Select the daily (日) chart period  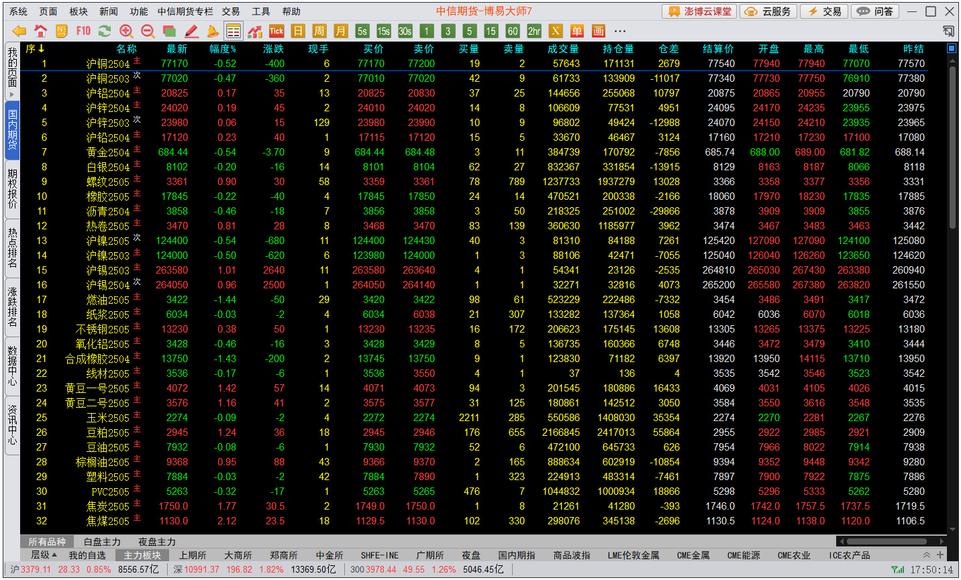[298, 31]
